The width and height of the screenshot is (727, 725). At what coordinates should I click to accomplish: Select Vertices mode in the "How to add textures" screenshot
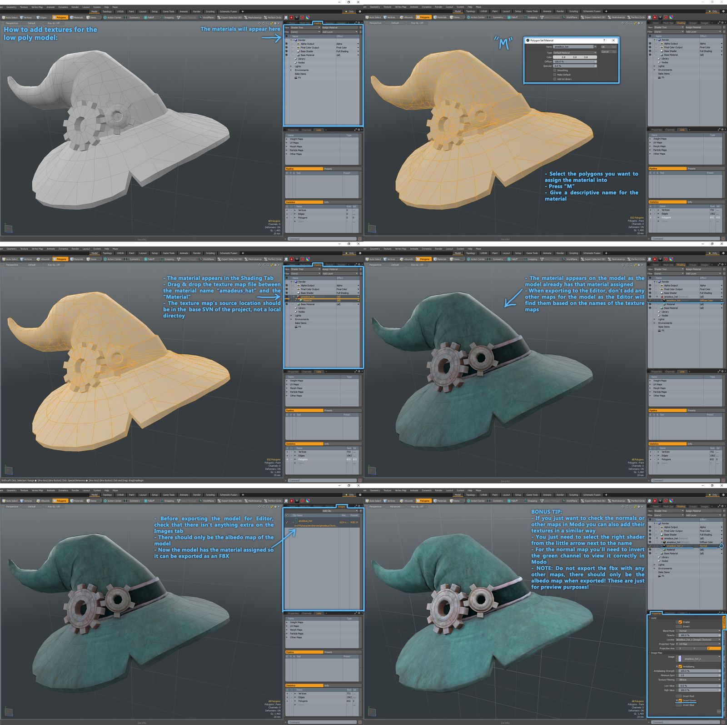[x=26, y=17]
